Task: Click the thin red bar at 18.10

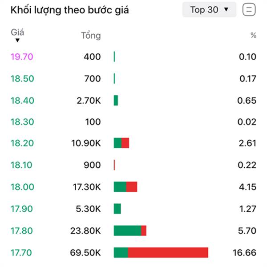Action: click(114, 165)
